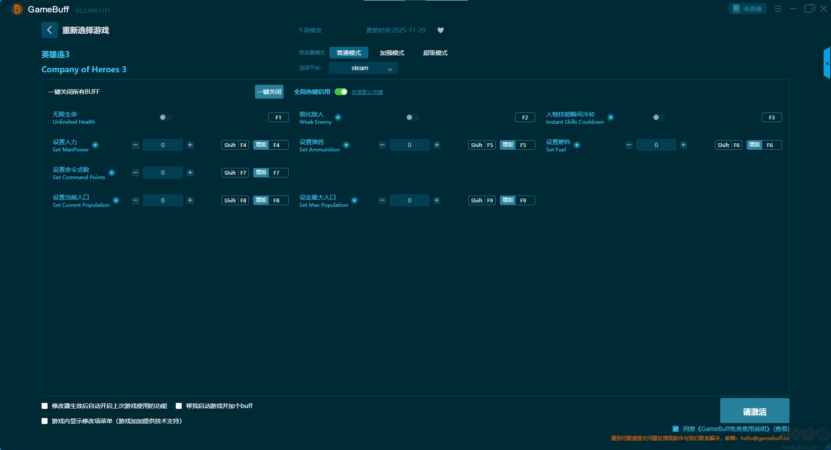Disable the global hotkey toggle
The height and width of the screenshot is (450, 831).
(341, 92)
